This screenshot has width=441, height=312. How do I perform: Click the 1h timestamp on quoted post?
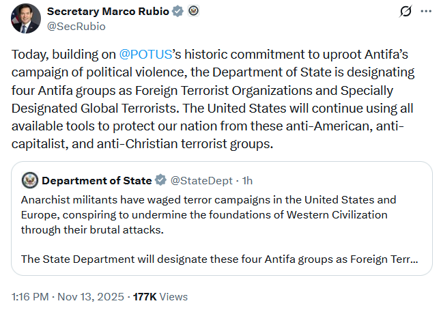coord(248,181)
